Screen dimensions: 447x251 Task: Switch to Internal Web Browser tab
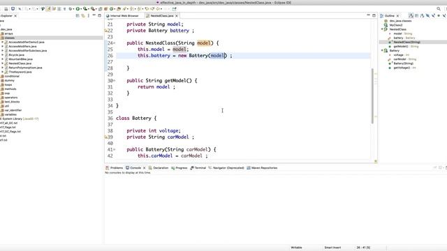point(124,15)
